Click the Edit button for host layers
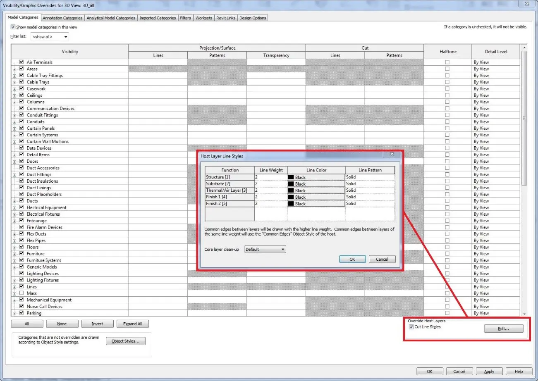Viewport: 538px width, 381px height. 504,329
